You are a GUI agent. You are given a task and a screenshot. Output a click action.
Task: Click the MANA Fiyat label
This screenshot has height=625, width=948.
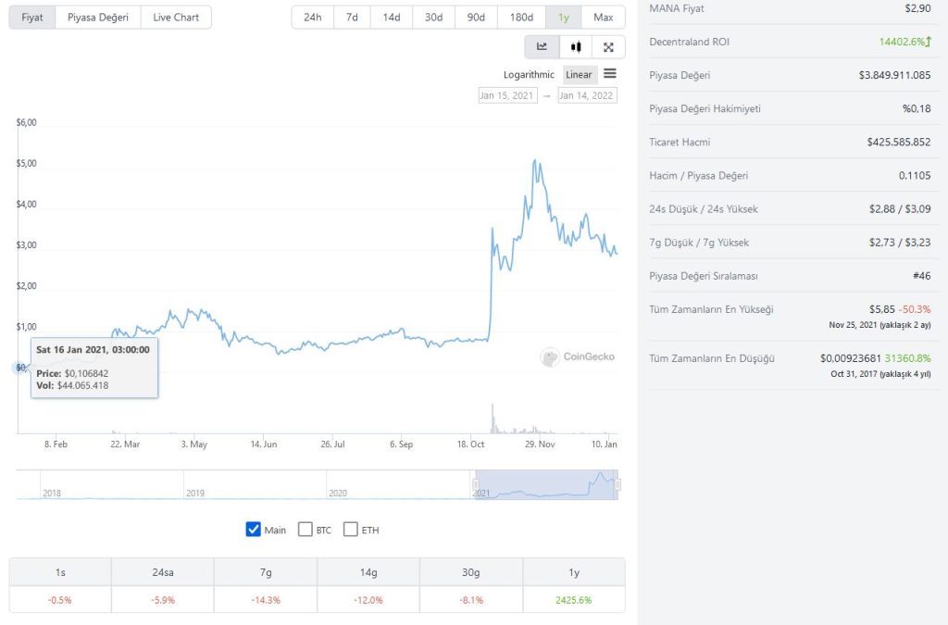pyautogui.click(x=677, y=8)
